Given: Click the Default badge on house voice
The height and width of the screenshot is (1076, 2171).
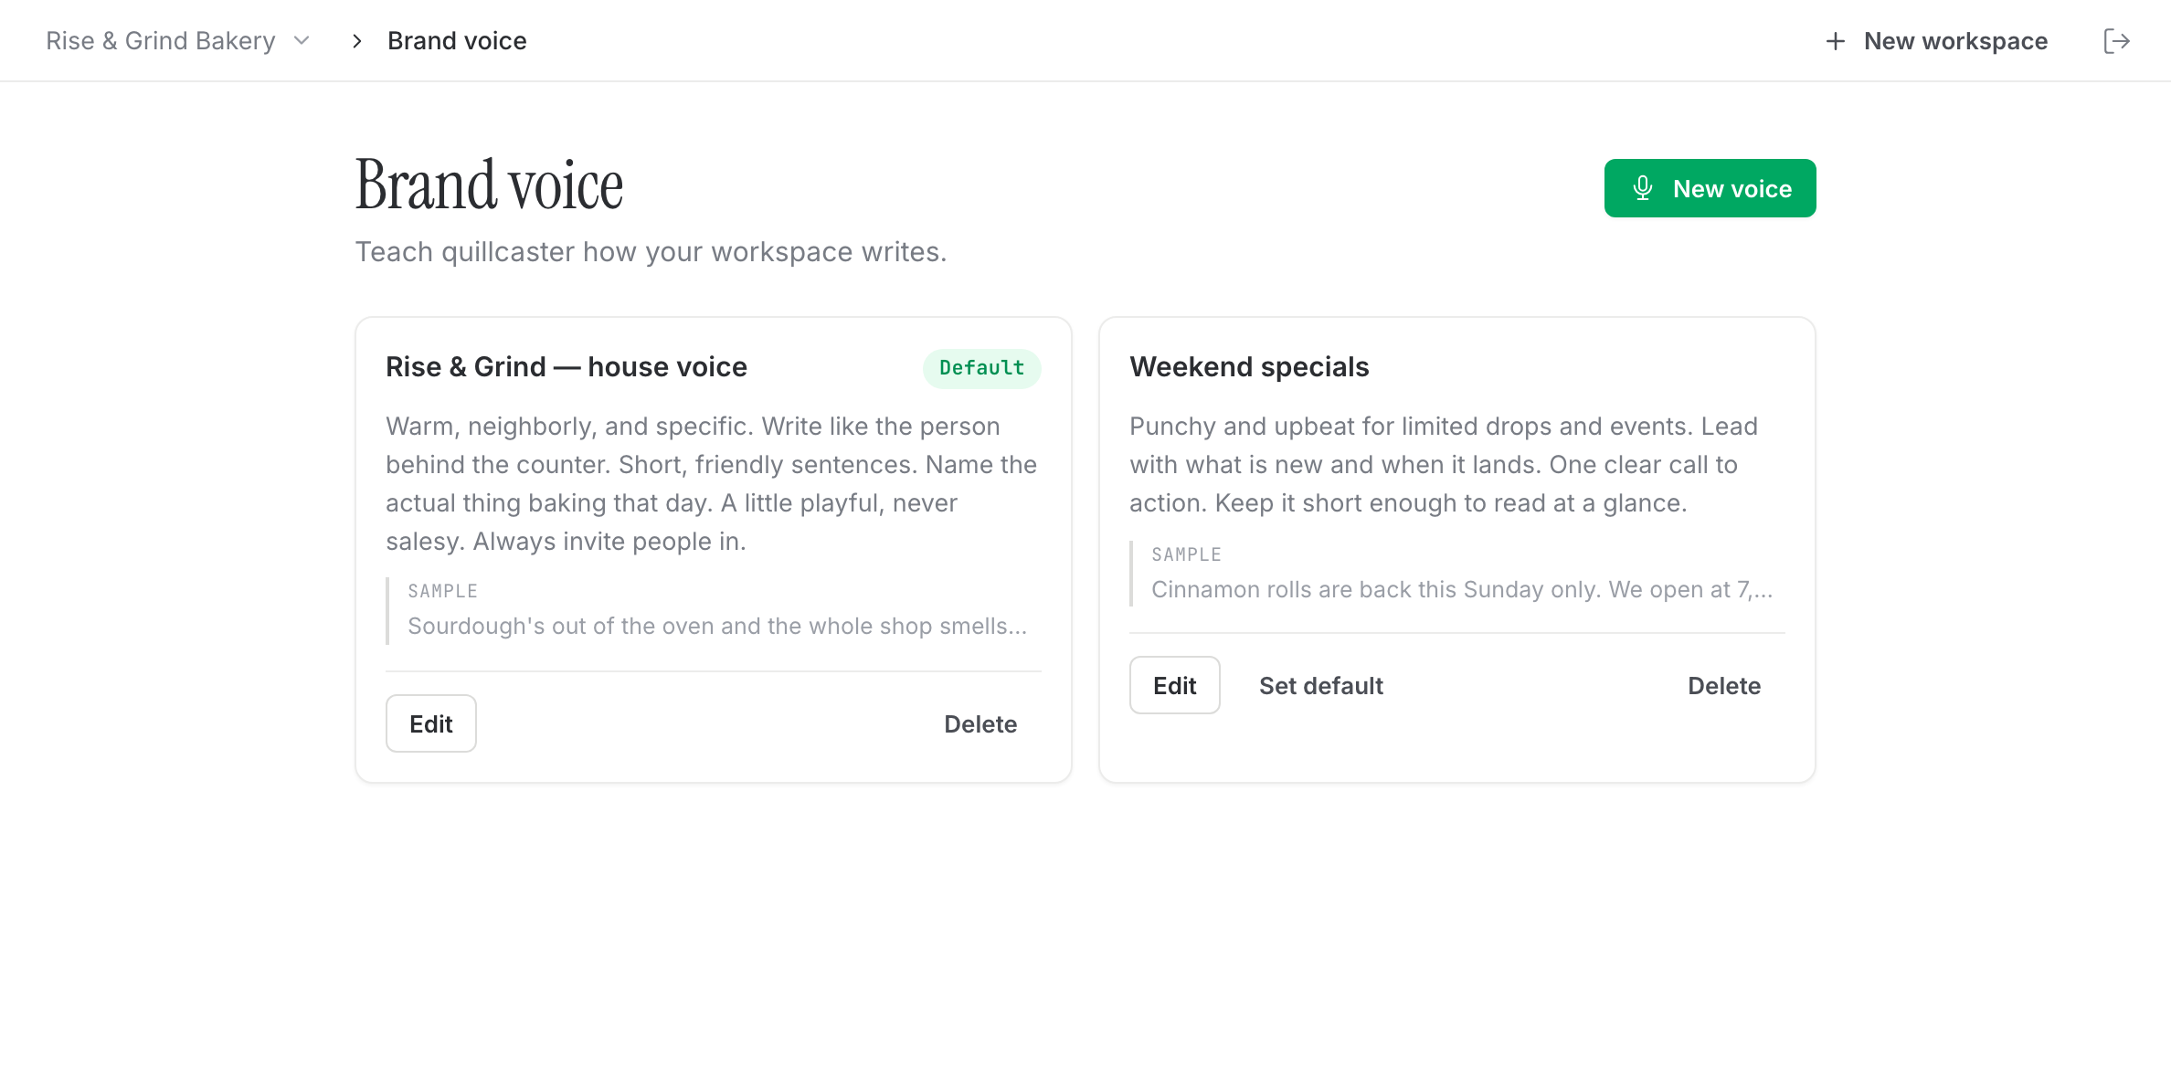Looking at the screenshot, I should (x=981, y=368).
